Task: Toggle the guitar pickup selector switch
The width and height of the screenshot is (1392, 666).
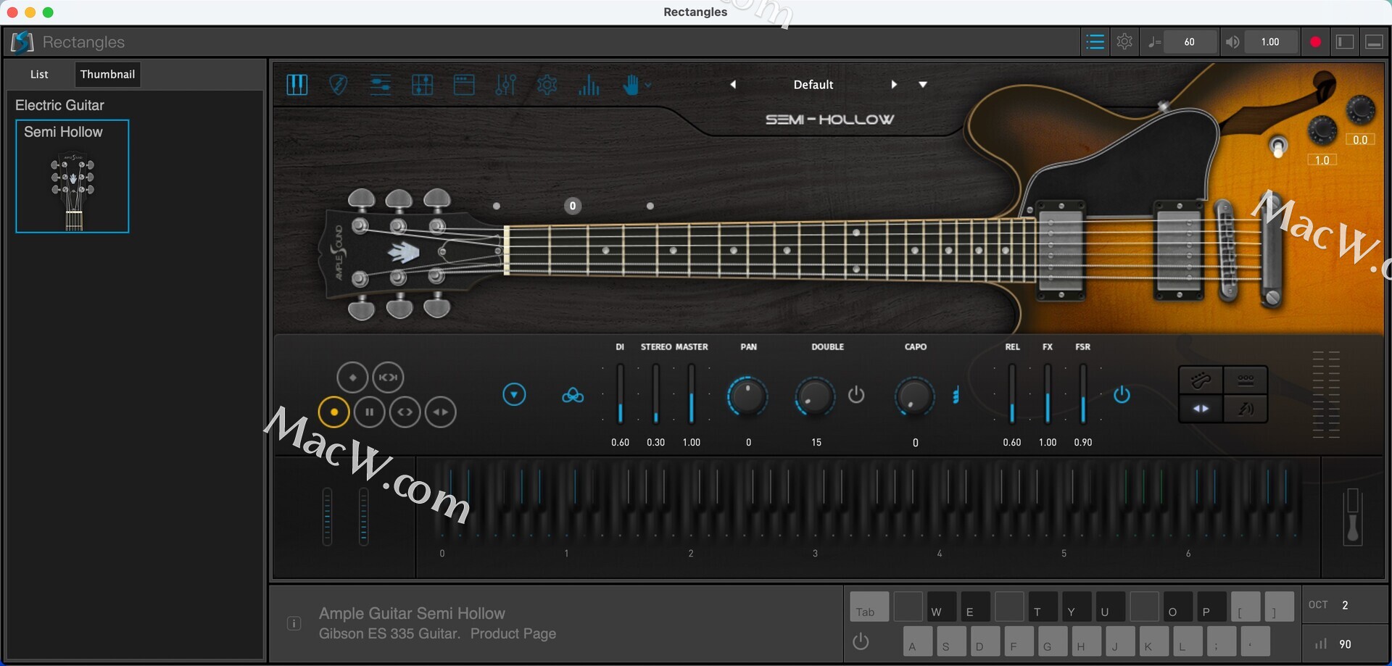Action: [x=1278, y=147]
